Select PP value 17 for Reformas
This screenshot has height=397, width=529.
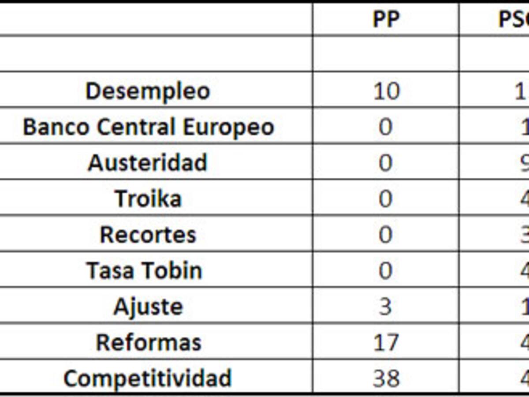coord(386,342)
